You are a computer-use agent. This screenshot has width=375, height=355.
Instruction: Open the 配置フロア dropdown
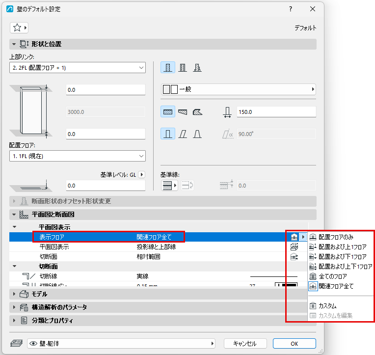pyautogui.click(x=78, y=156)
